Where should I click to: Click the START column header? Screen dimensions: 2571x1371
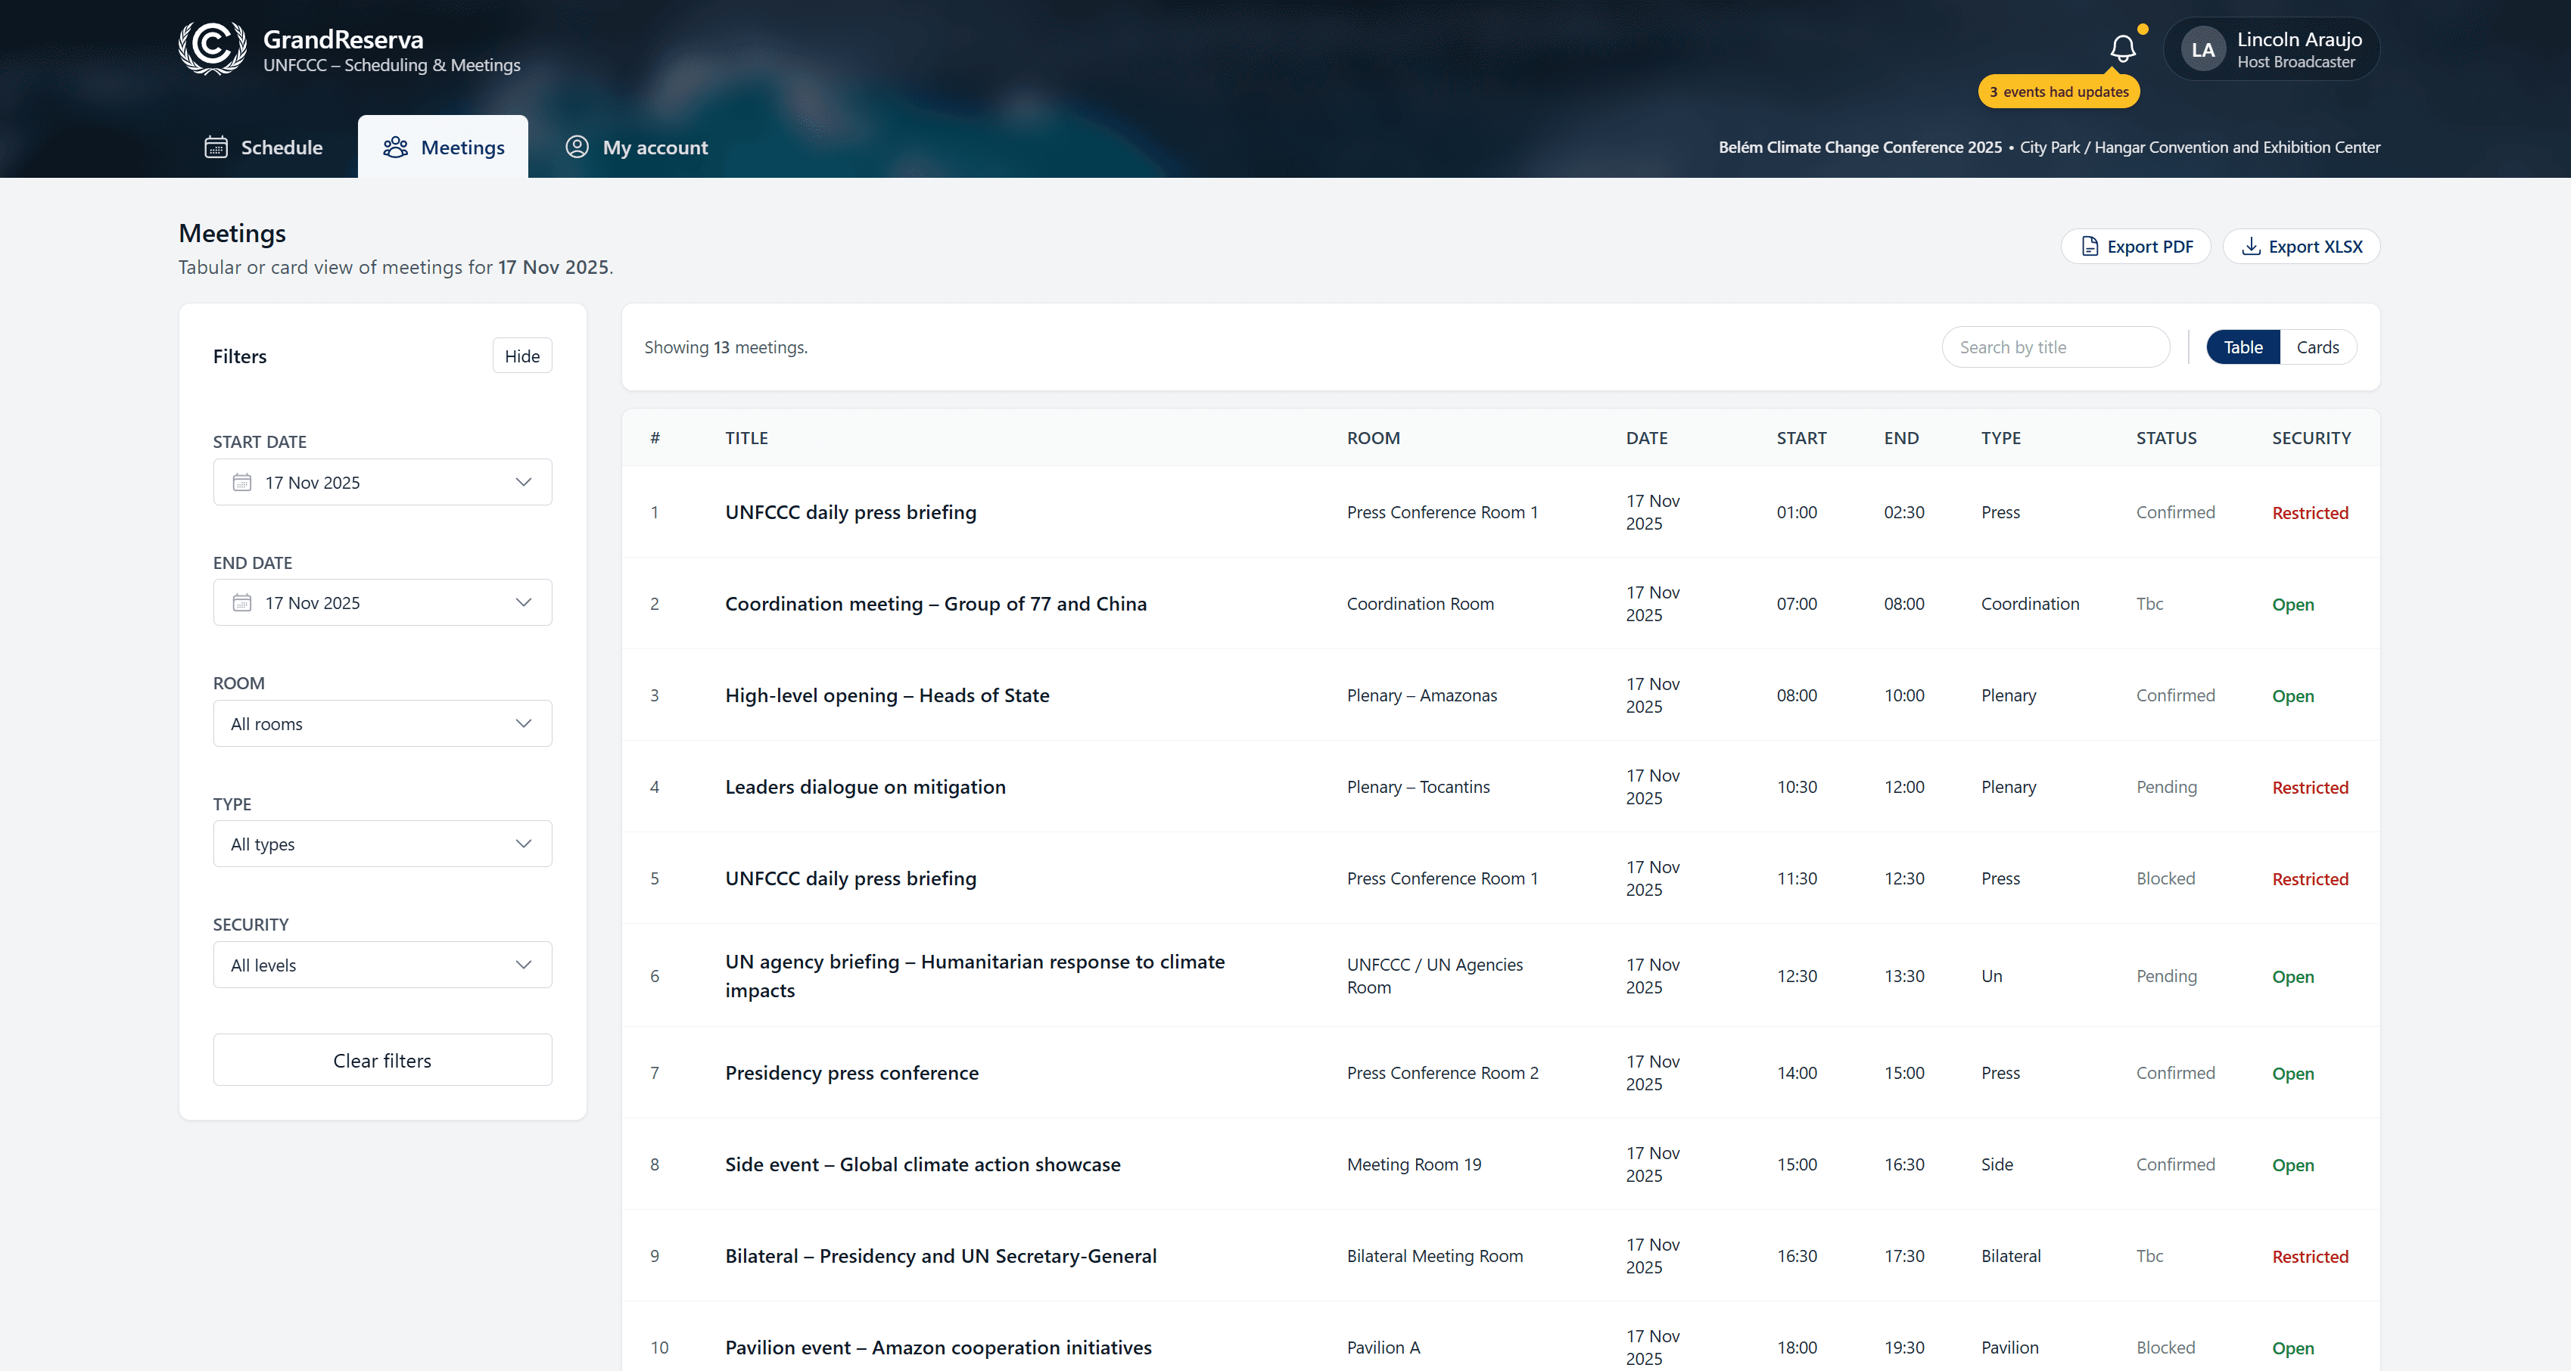pyautogui.click(x=1801, y=438)
